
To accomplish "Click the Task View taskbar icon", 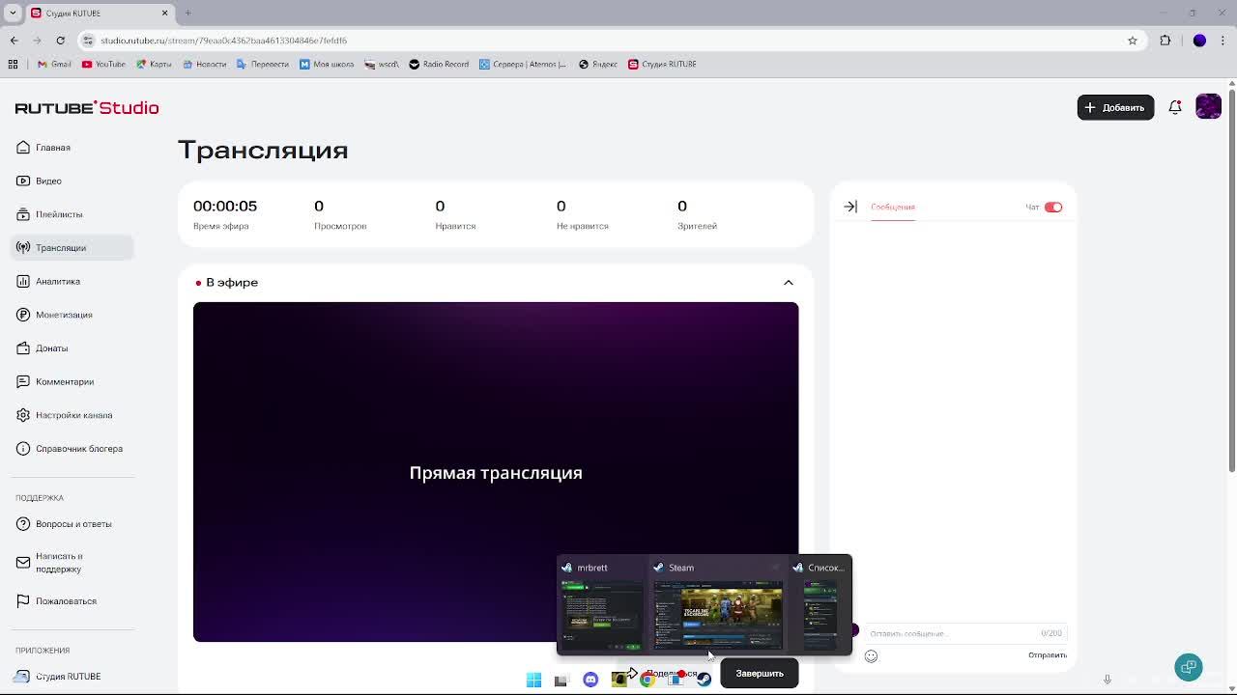I will [x=561, y=680].
